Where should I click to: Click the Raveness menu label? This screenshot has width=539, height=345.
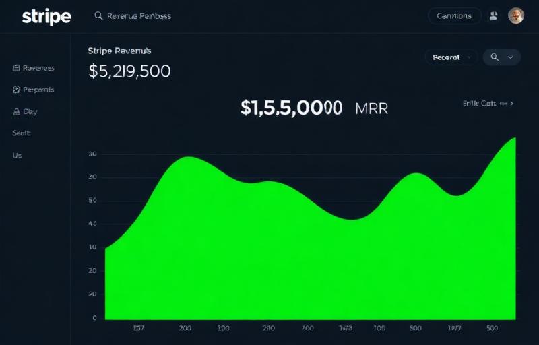pos(38,68)
